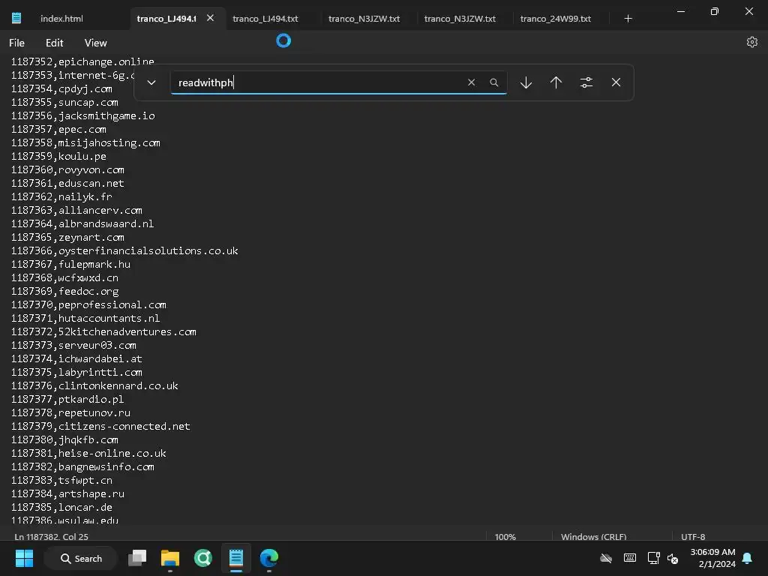Click the taskbar Search box
This screenshot has height=576, width=768.
81,558
